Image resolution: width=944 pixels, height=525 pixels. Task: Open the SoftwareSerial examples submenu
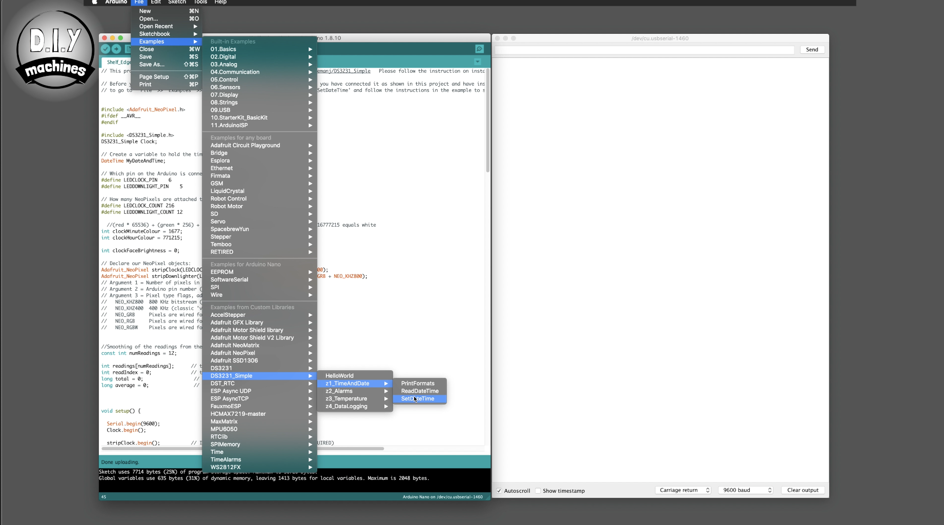click(x=260, y=280)
